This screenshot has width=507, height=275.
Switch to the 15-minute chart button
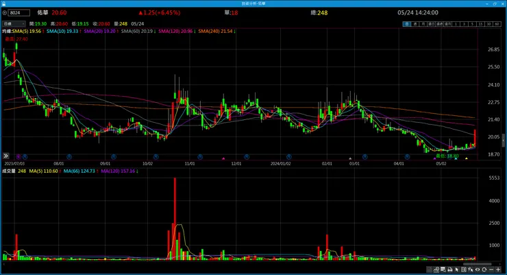481,24
